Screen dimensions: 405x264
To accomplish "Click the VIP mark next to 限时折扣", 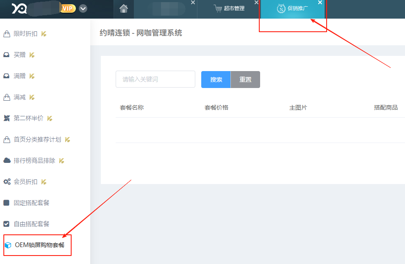I will [44, 34].
